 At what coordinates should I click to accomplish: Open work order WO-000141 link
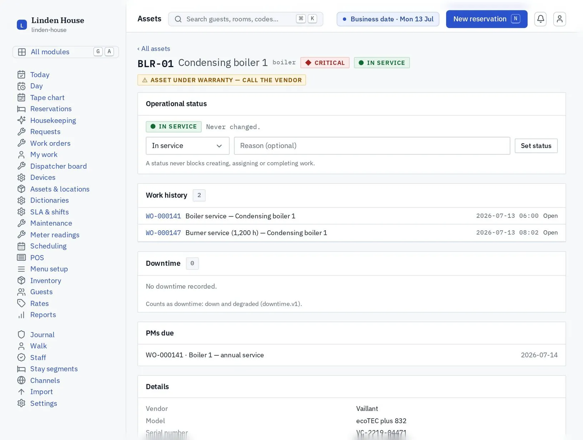163,216
